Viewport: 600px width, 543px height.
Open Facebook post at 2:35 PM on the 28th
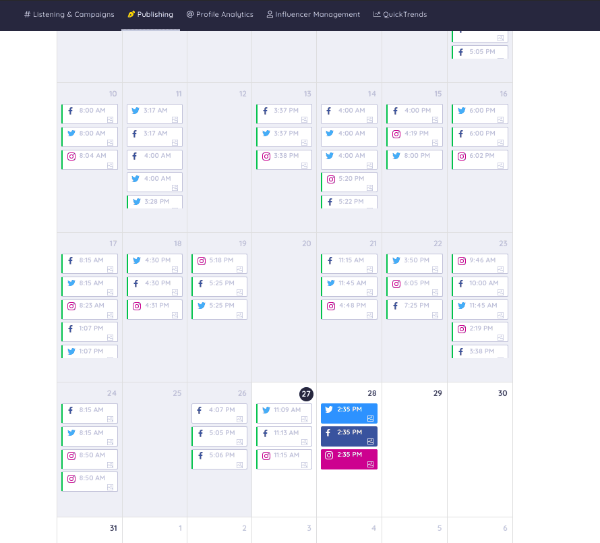(x=349, y=436)
